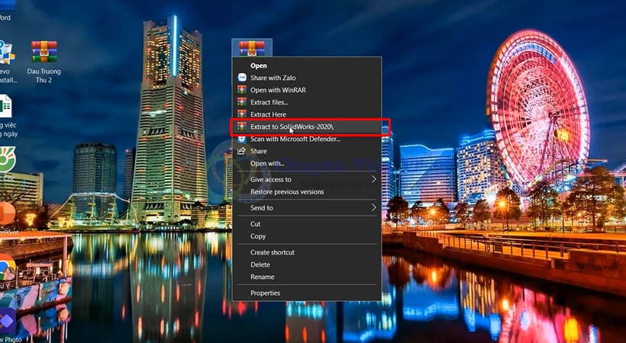Choose Extract Here from menu

tap(268, 114)
